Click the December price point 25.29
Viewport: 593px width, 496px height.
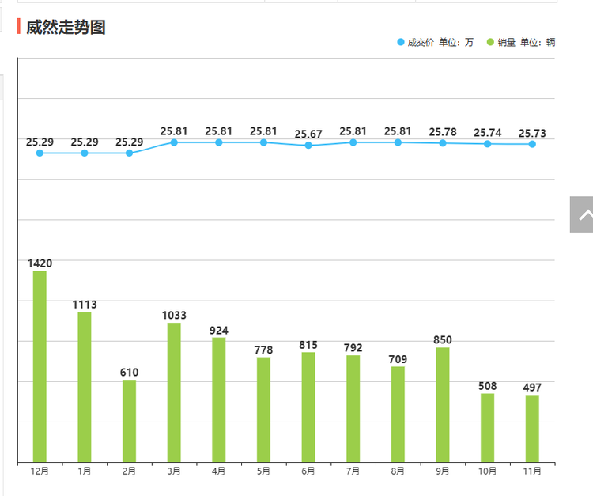(x=40, y=153)
